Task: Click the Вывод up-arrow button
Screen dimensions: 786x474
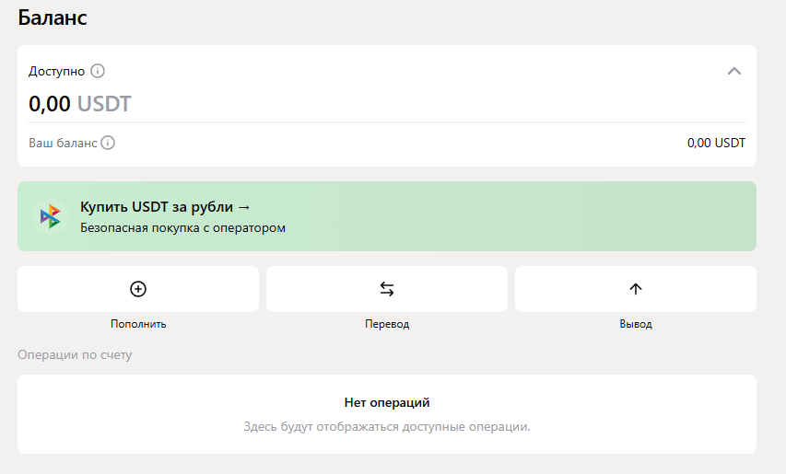Action: 635,289
